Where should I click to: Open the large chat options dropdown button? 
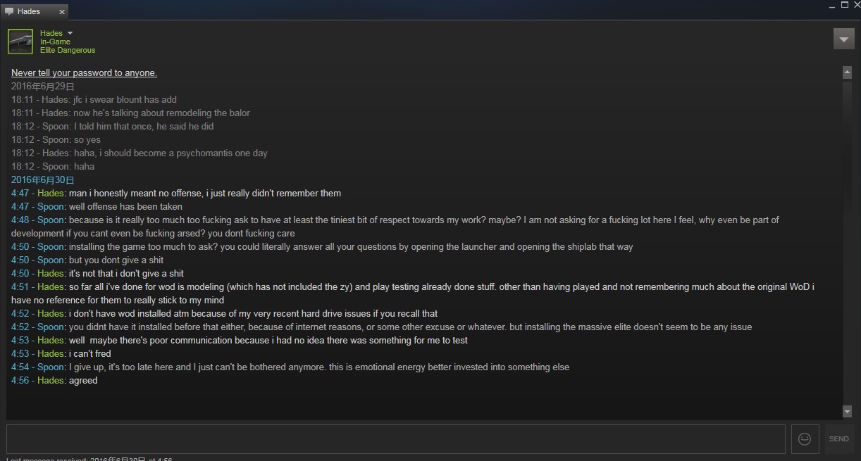(843, 39)
